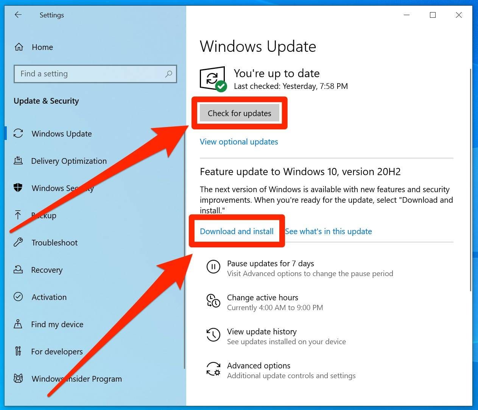Open Find my device settings
The image size is (478, 410).
(57, 325)
